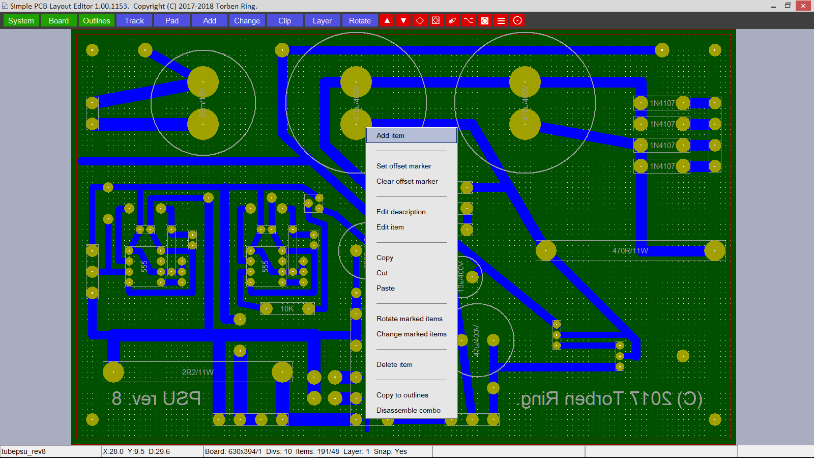Viewport: 814px width, 458px height.
Task: Choose 'Disassemble combo' from context menu
Action: tap(408, 410)
